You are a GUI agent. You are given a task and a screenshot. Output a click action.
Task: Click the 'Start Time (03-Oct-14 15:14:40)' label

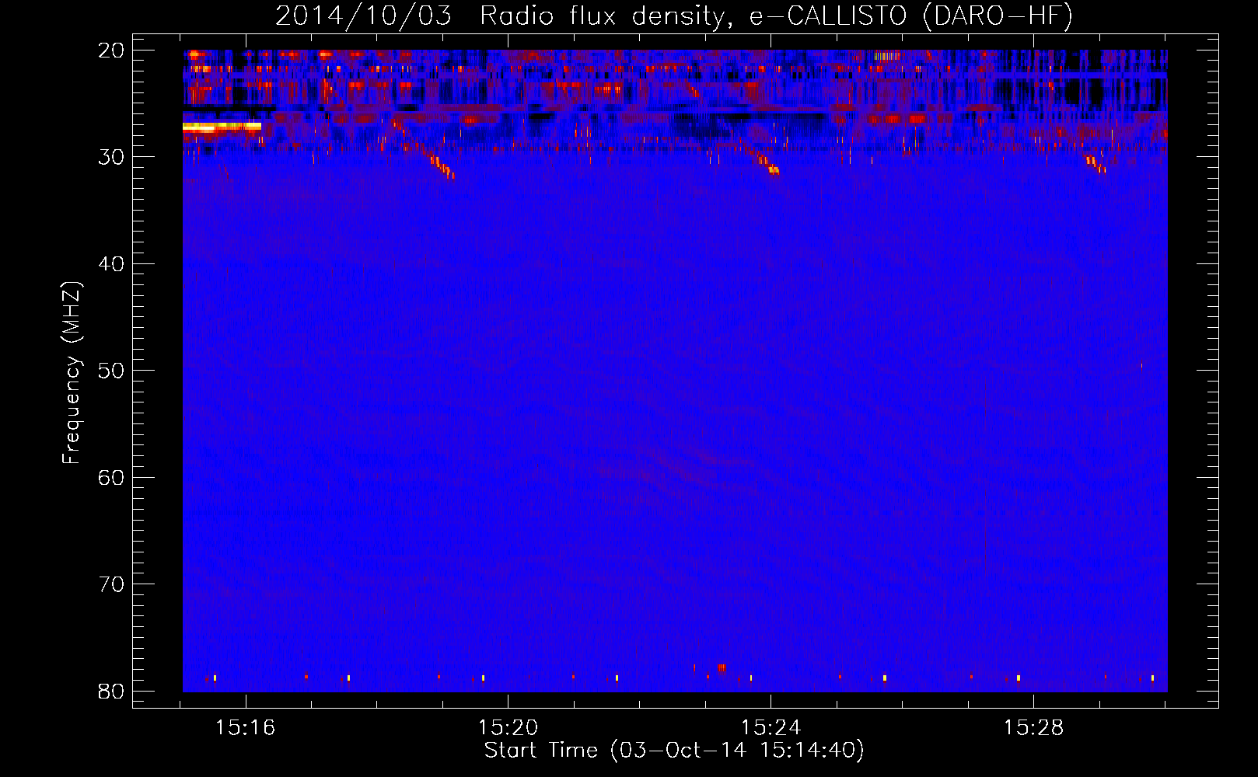point(674,751)
